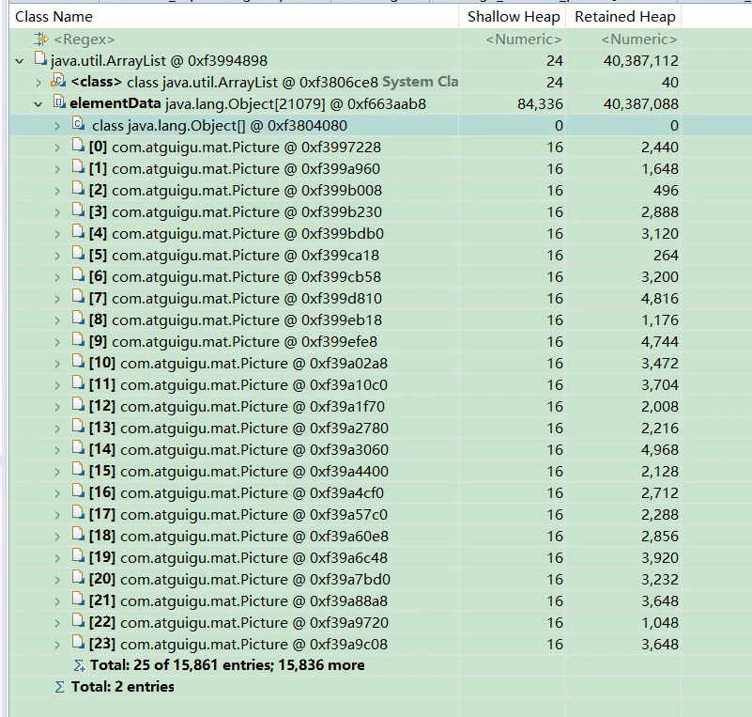Click the <class> java.util.ArrayList class icon
752x717 pixels.
click(58, 81)
